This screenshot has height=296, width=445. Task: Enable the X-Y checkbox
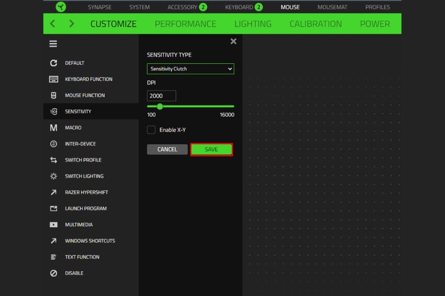151,130
